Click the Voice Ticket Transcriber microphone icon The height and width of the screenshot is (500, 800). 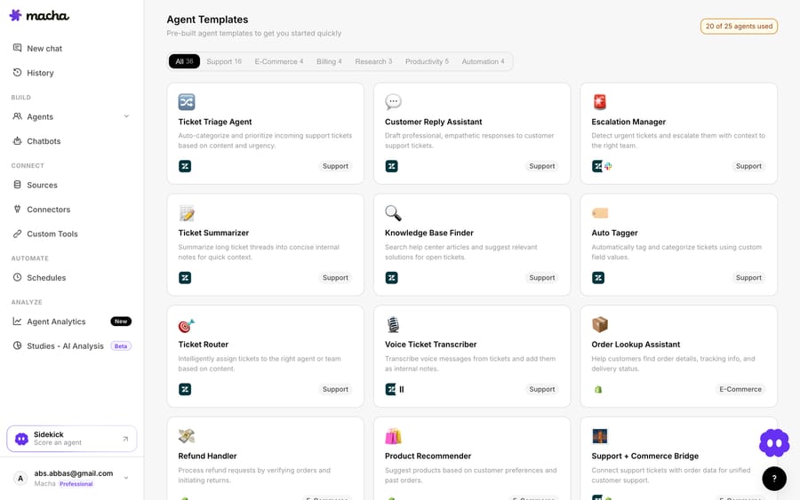394,325
